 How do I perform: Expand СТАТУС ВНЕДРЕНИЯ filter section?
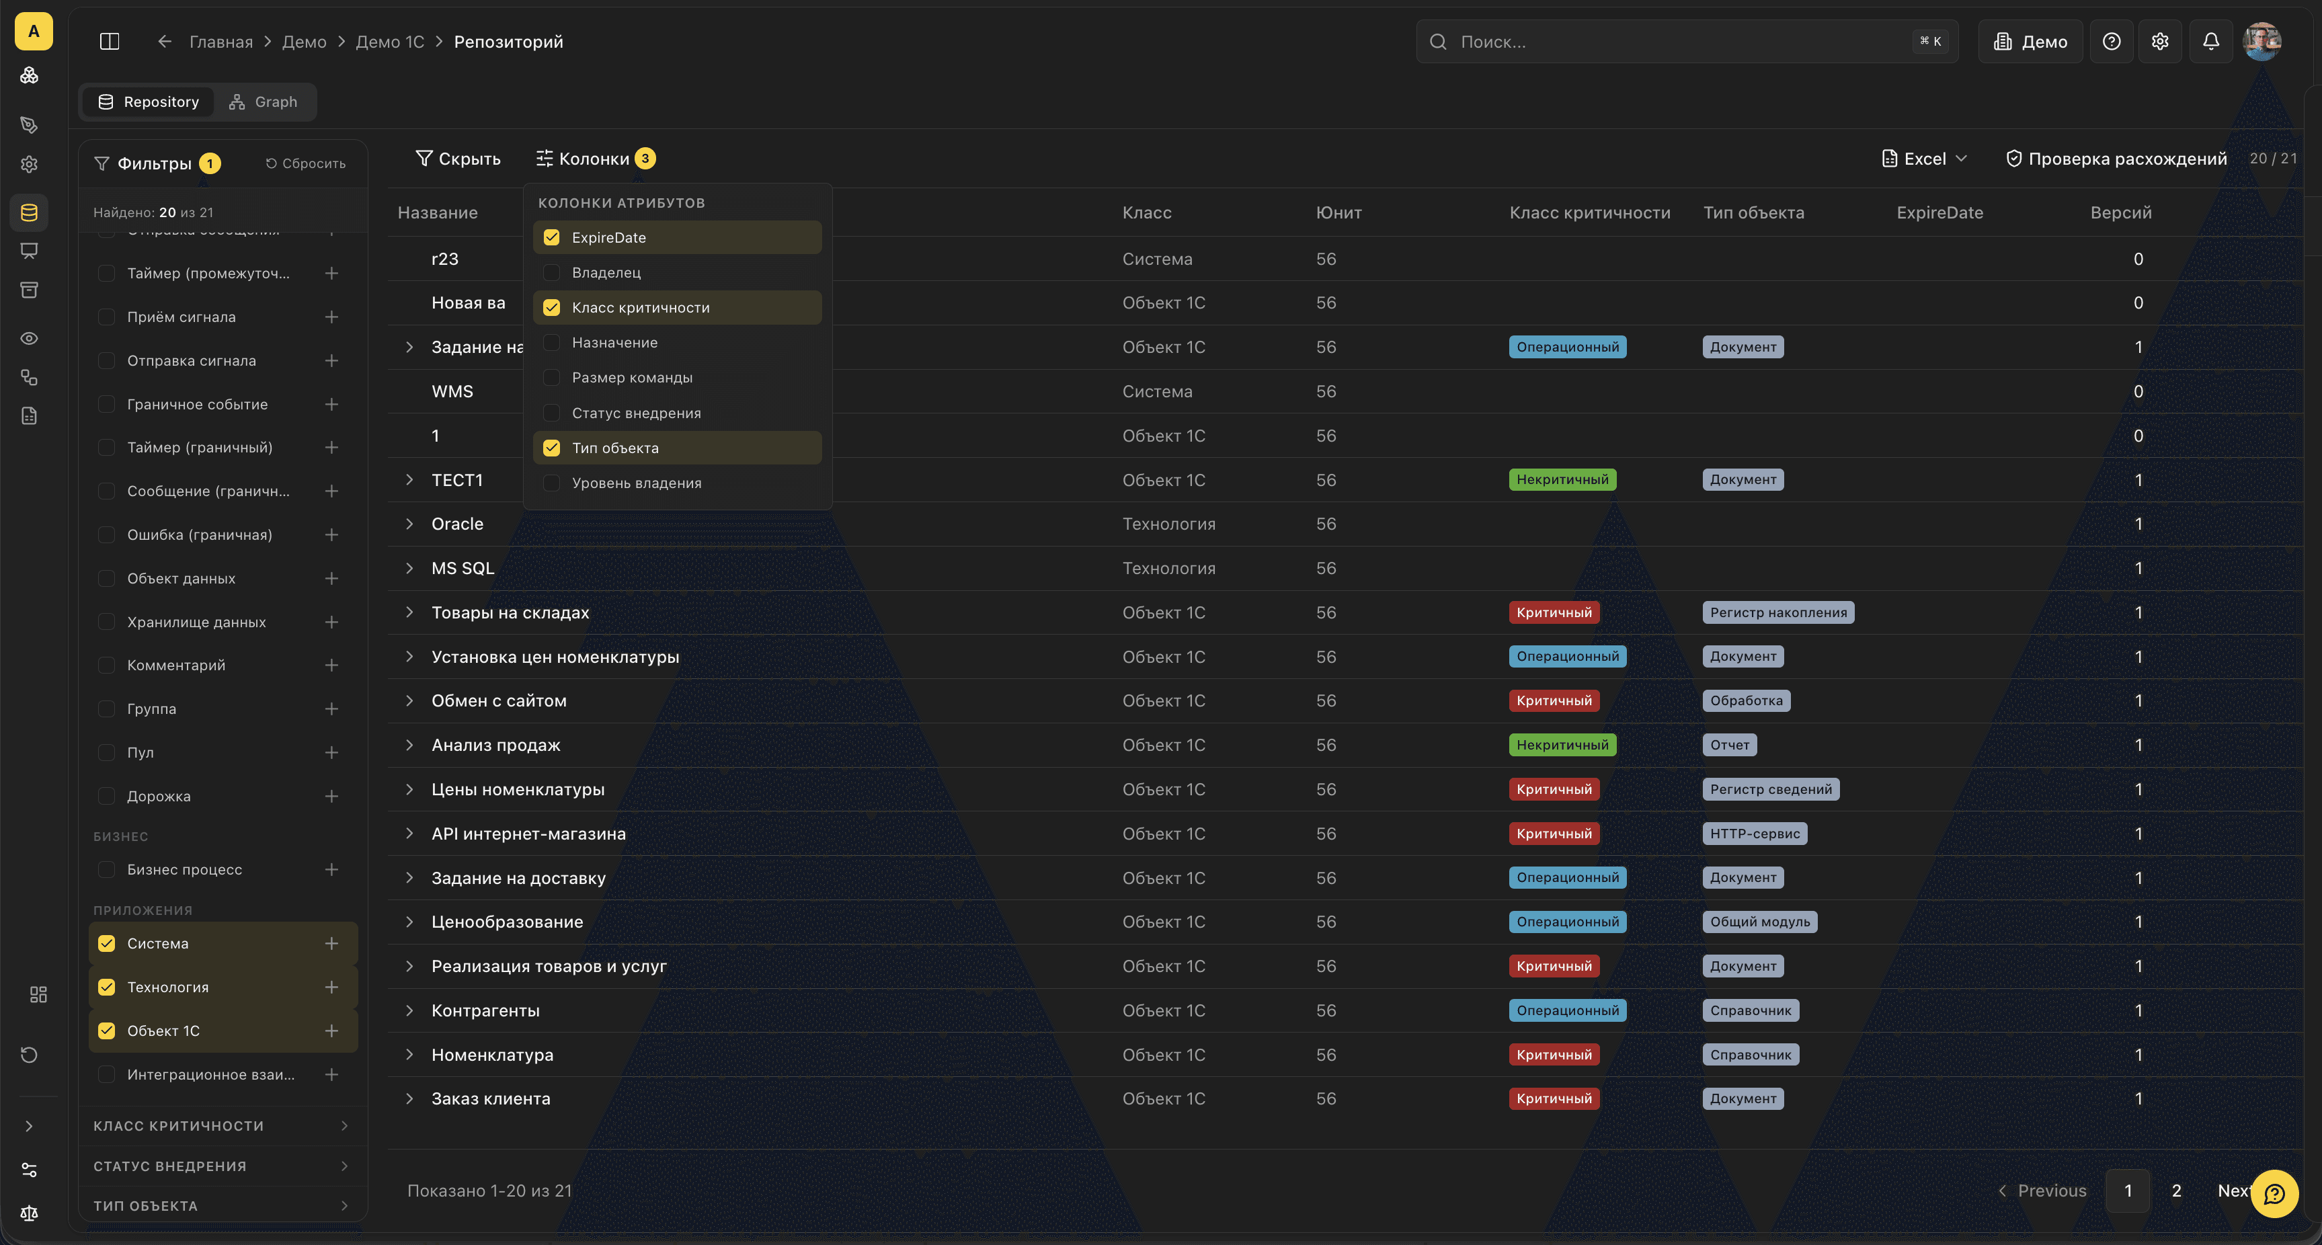click(222, 1166)
